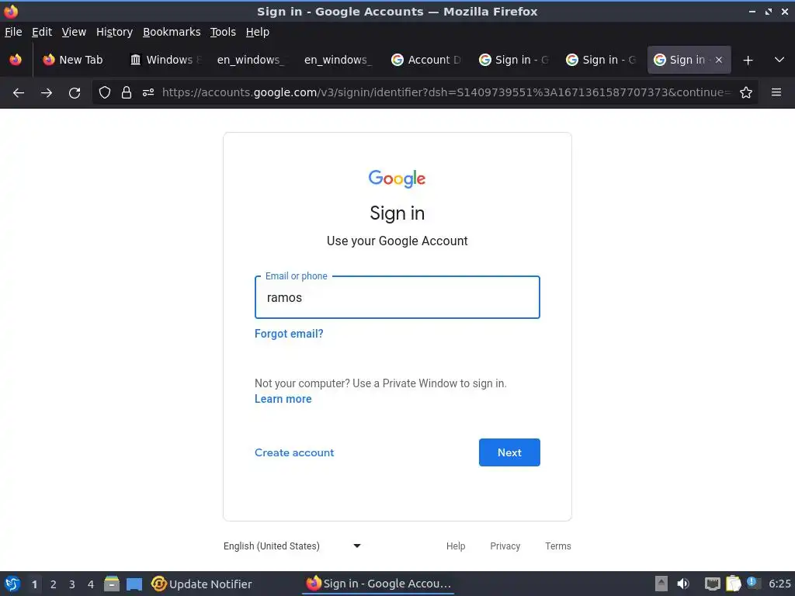Open the Edit menu
The image size is (795, 596).
(x=42, y=32)
